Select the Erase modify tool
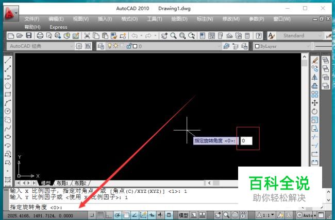The height and width of the screenshot is (220, 335). (315, 60)
